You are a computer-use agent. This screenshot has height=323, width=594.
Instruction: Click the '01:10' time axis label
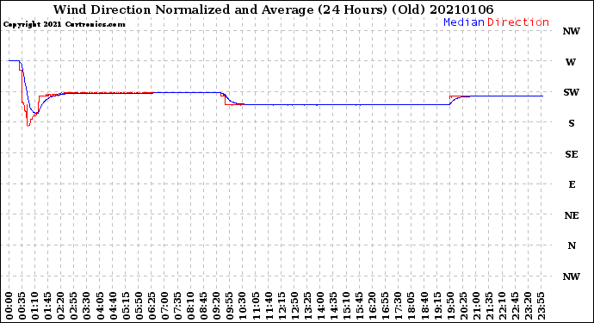pos(34,306)
